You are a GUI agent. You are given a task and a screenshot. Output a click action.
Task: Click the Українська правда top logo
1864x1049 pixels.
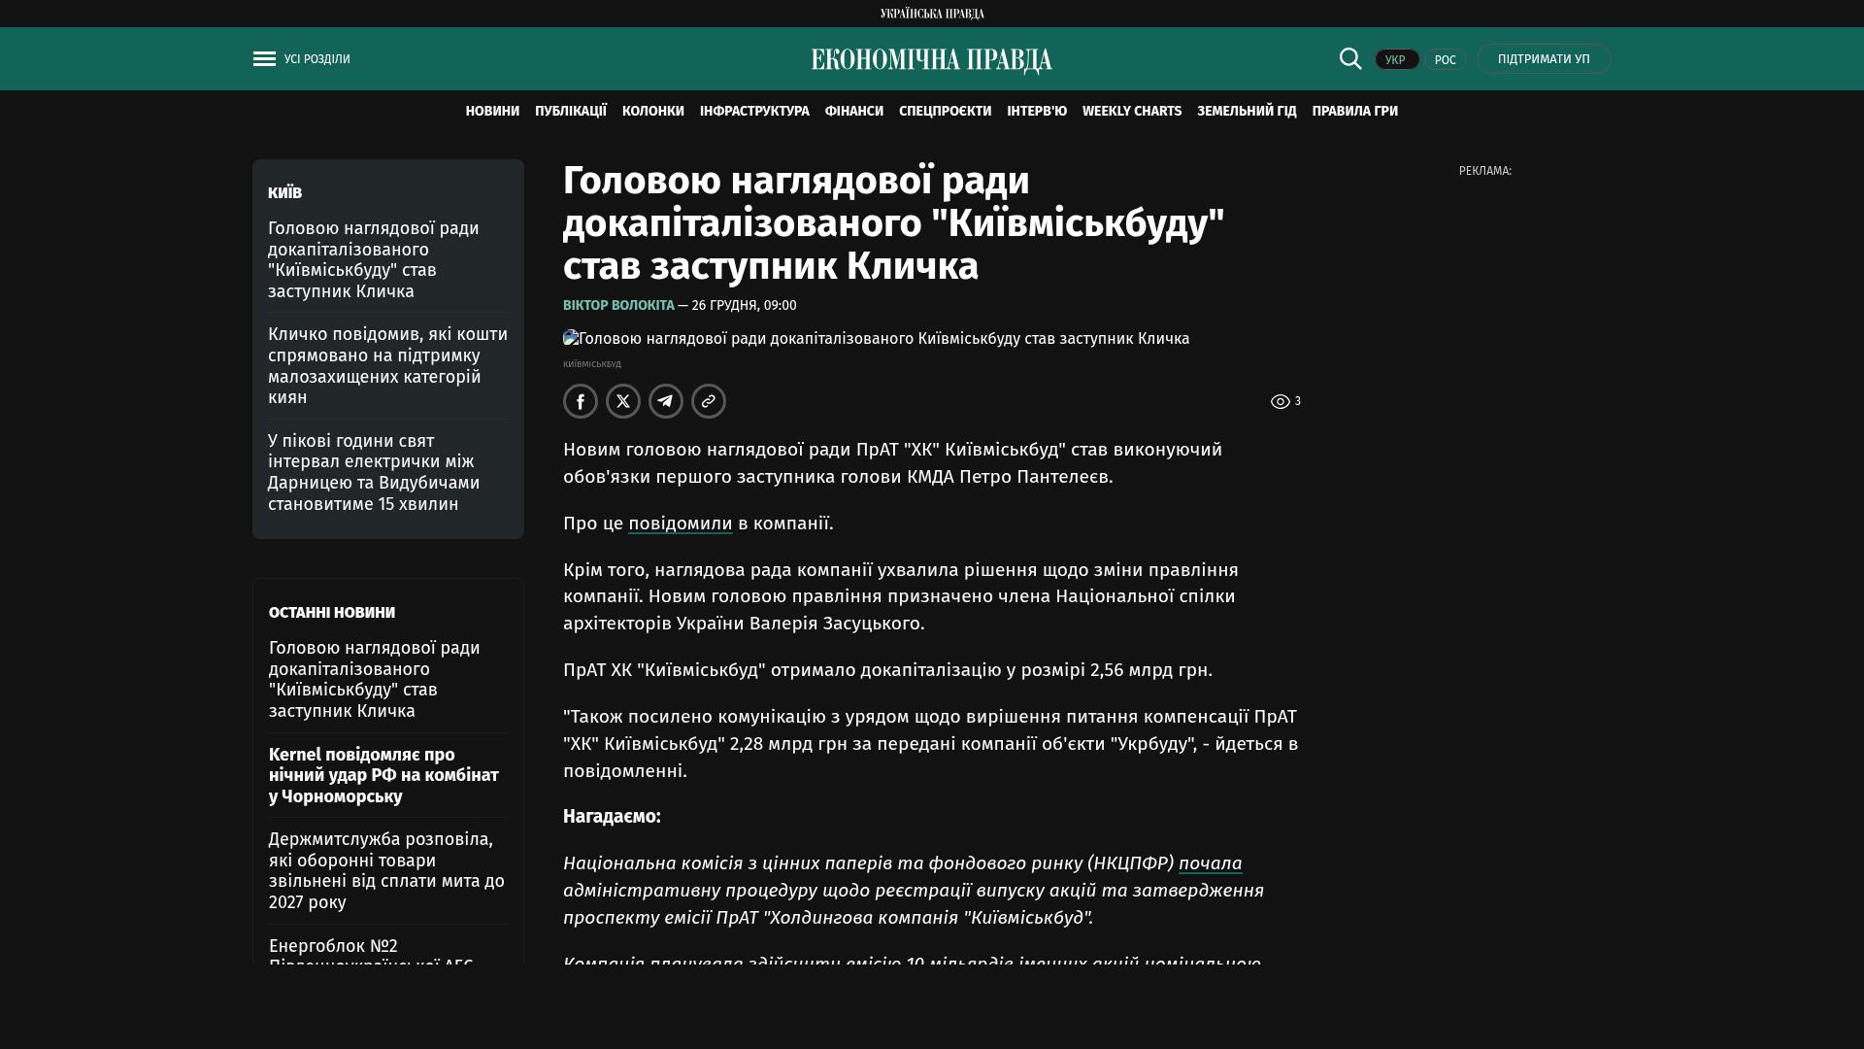[x=932, y=14]
